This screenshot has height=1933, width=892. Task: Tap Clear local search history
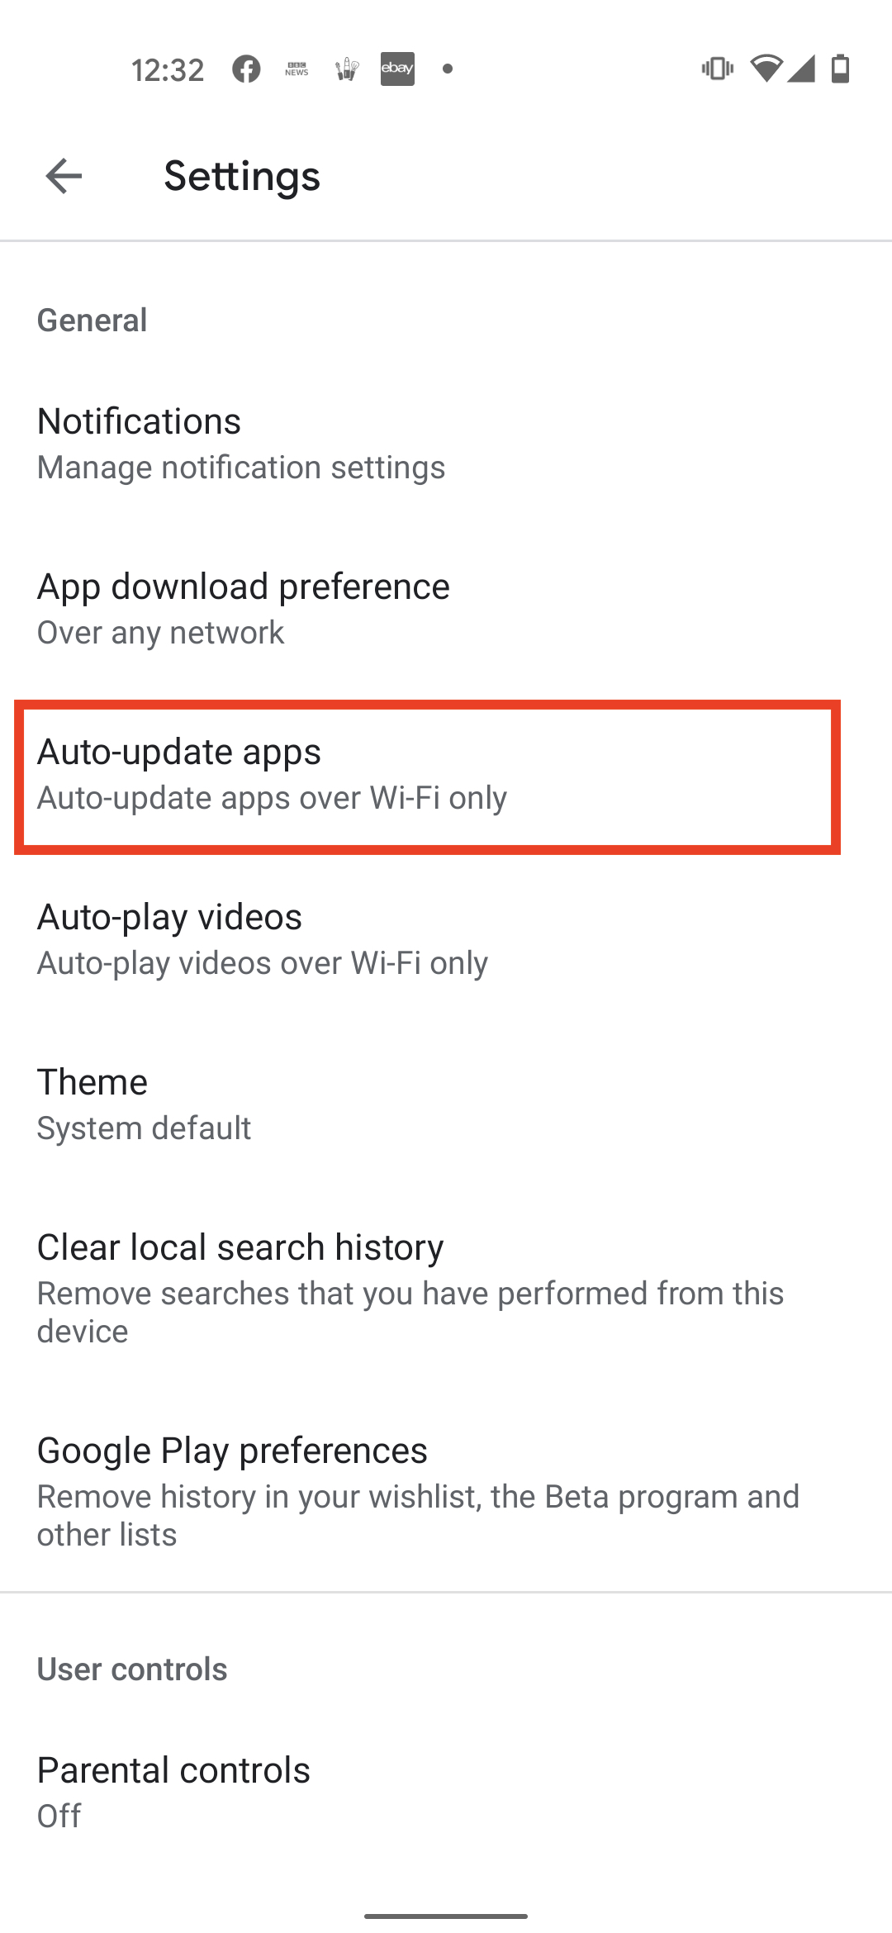point(446,1289)
